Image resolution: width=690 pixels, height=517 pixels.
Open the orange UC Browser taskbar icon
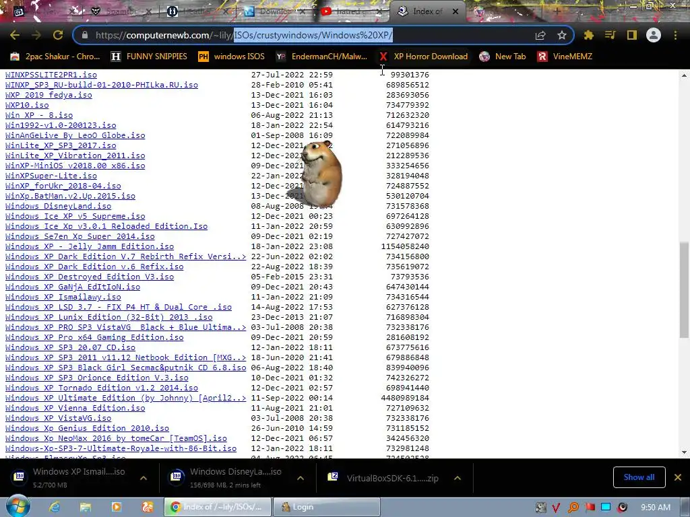pos(148,507)
